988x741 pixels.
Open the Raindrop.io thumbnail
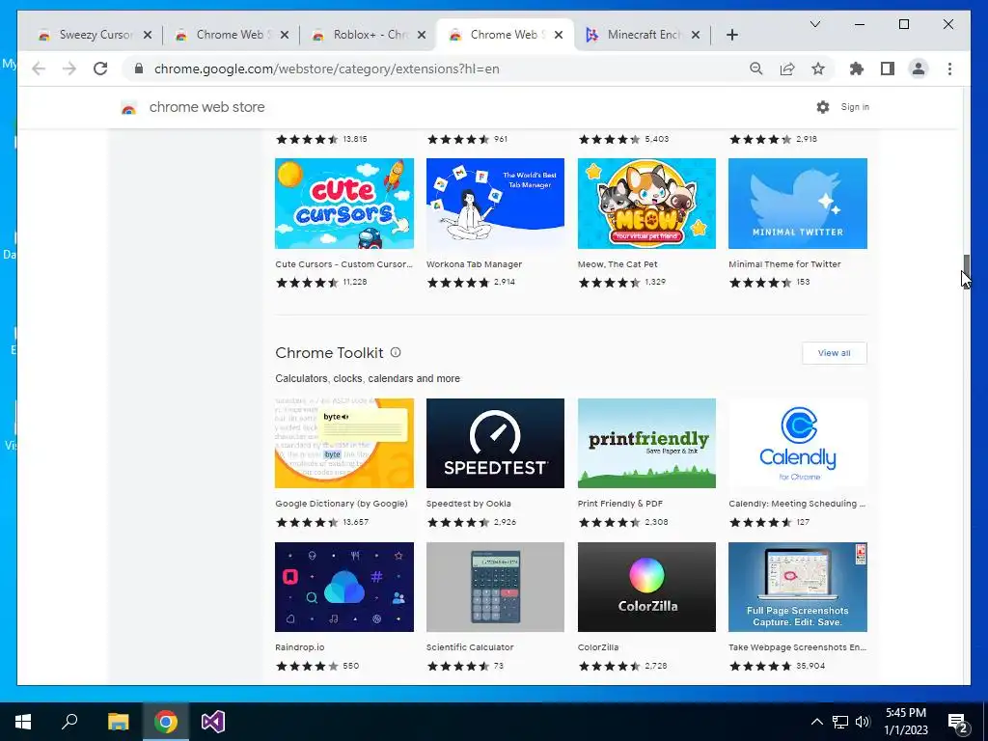(344, 587)
